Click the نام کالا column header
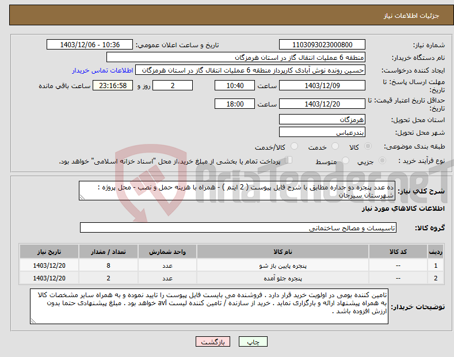 click(x=283, y=252)
